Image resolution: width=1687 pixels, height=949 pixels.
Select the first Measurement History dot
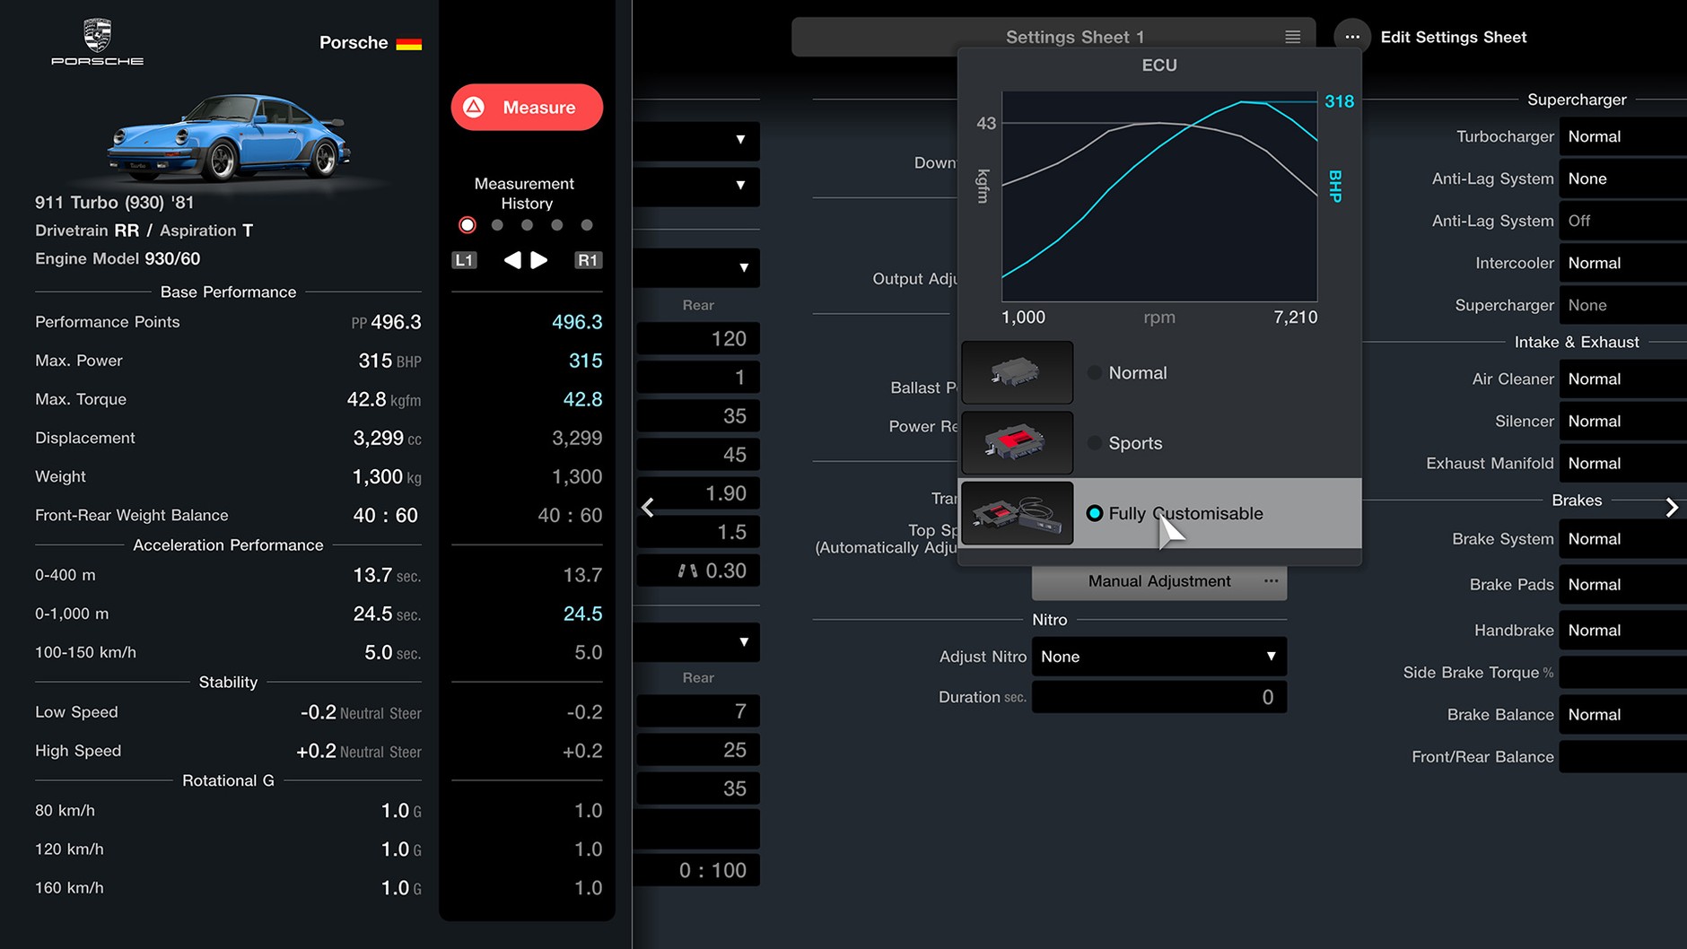[468, 225]
